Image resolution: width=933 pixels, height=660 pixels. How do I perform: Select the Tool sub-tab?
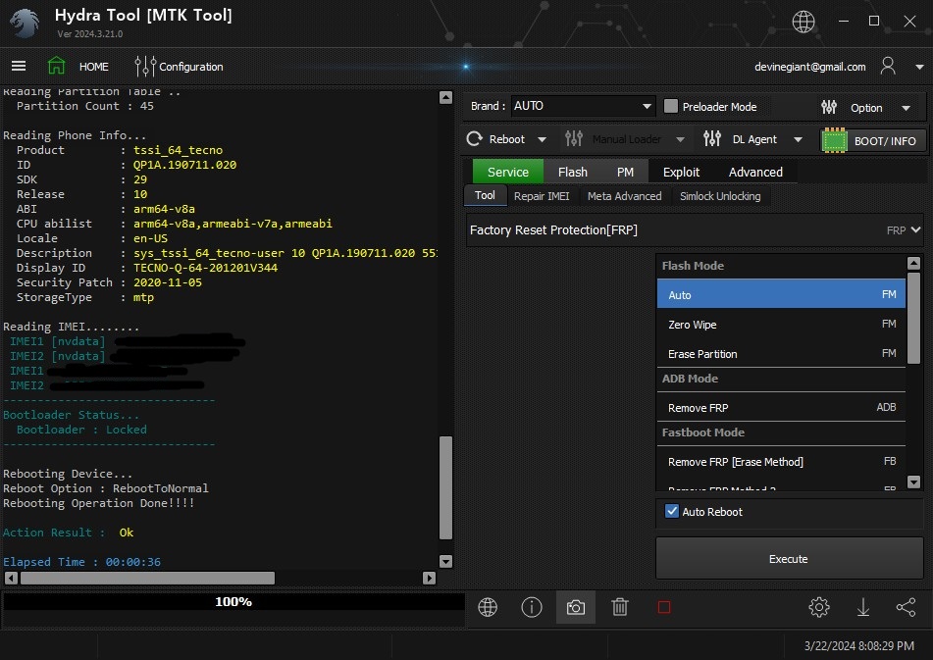click(485, 195)
